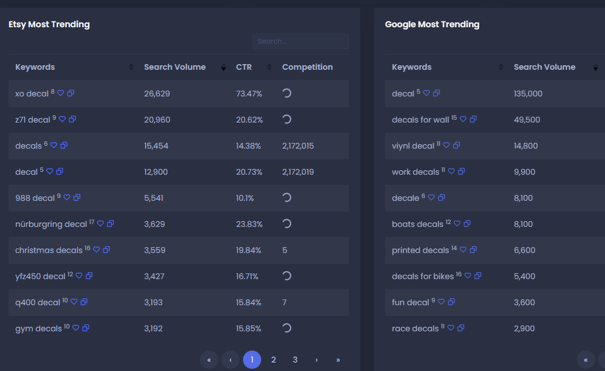Favorite the 'gym decals' keyword
Image resolution: width=605 pixels, height=371 pixels.
[x=76, y=328]
